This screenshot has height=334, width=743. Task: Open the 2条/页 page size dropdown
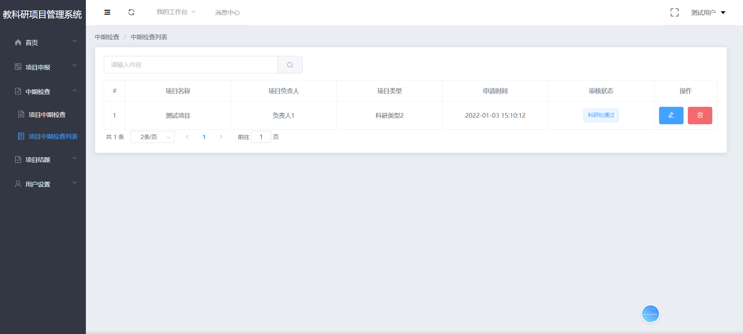(x=152, y=137)
